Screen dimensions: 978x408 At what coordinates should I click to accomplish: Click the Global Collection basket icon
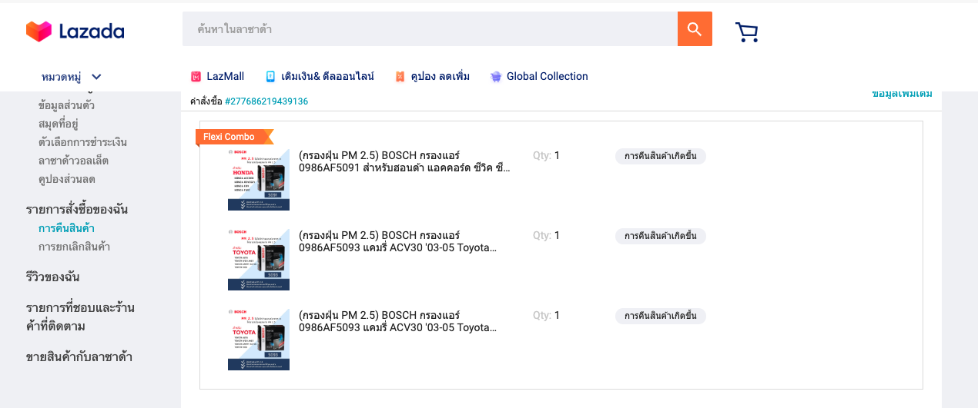(x=496, y=77)
